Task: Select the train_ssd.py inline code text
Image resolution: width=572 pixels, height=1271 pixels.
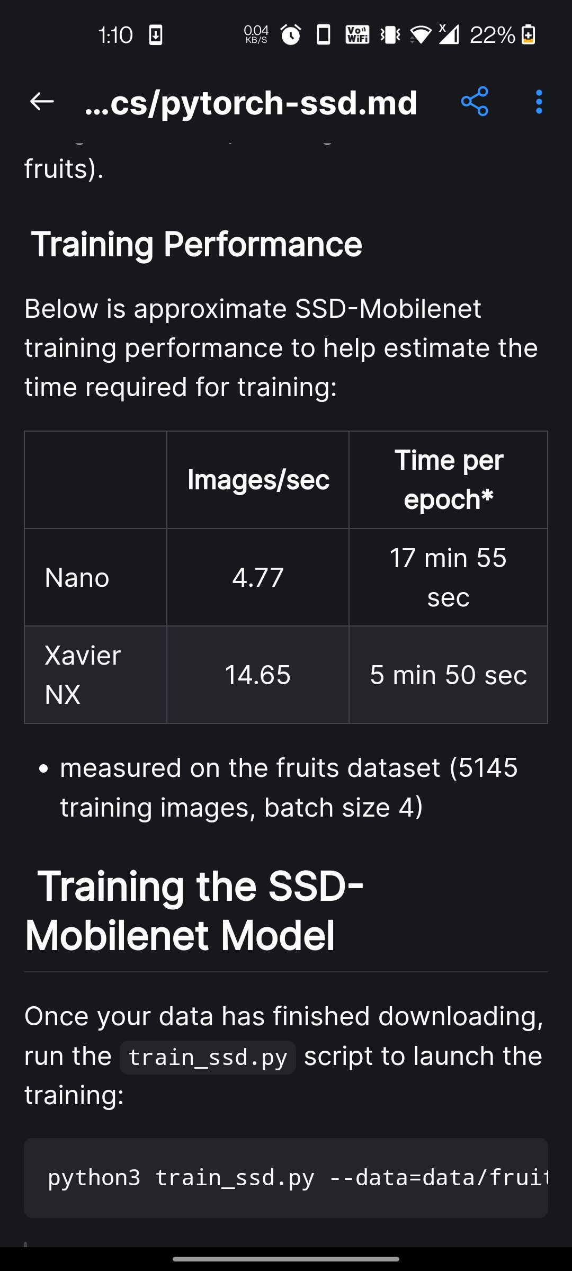Action: pyautogui.click(x=208, y=1055)
